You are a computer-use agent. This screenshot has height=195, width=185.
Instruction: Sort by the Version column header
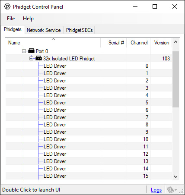[161, 43]
